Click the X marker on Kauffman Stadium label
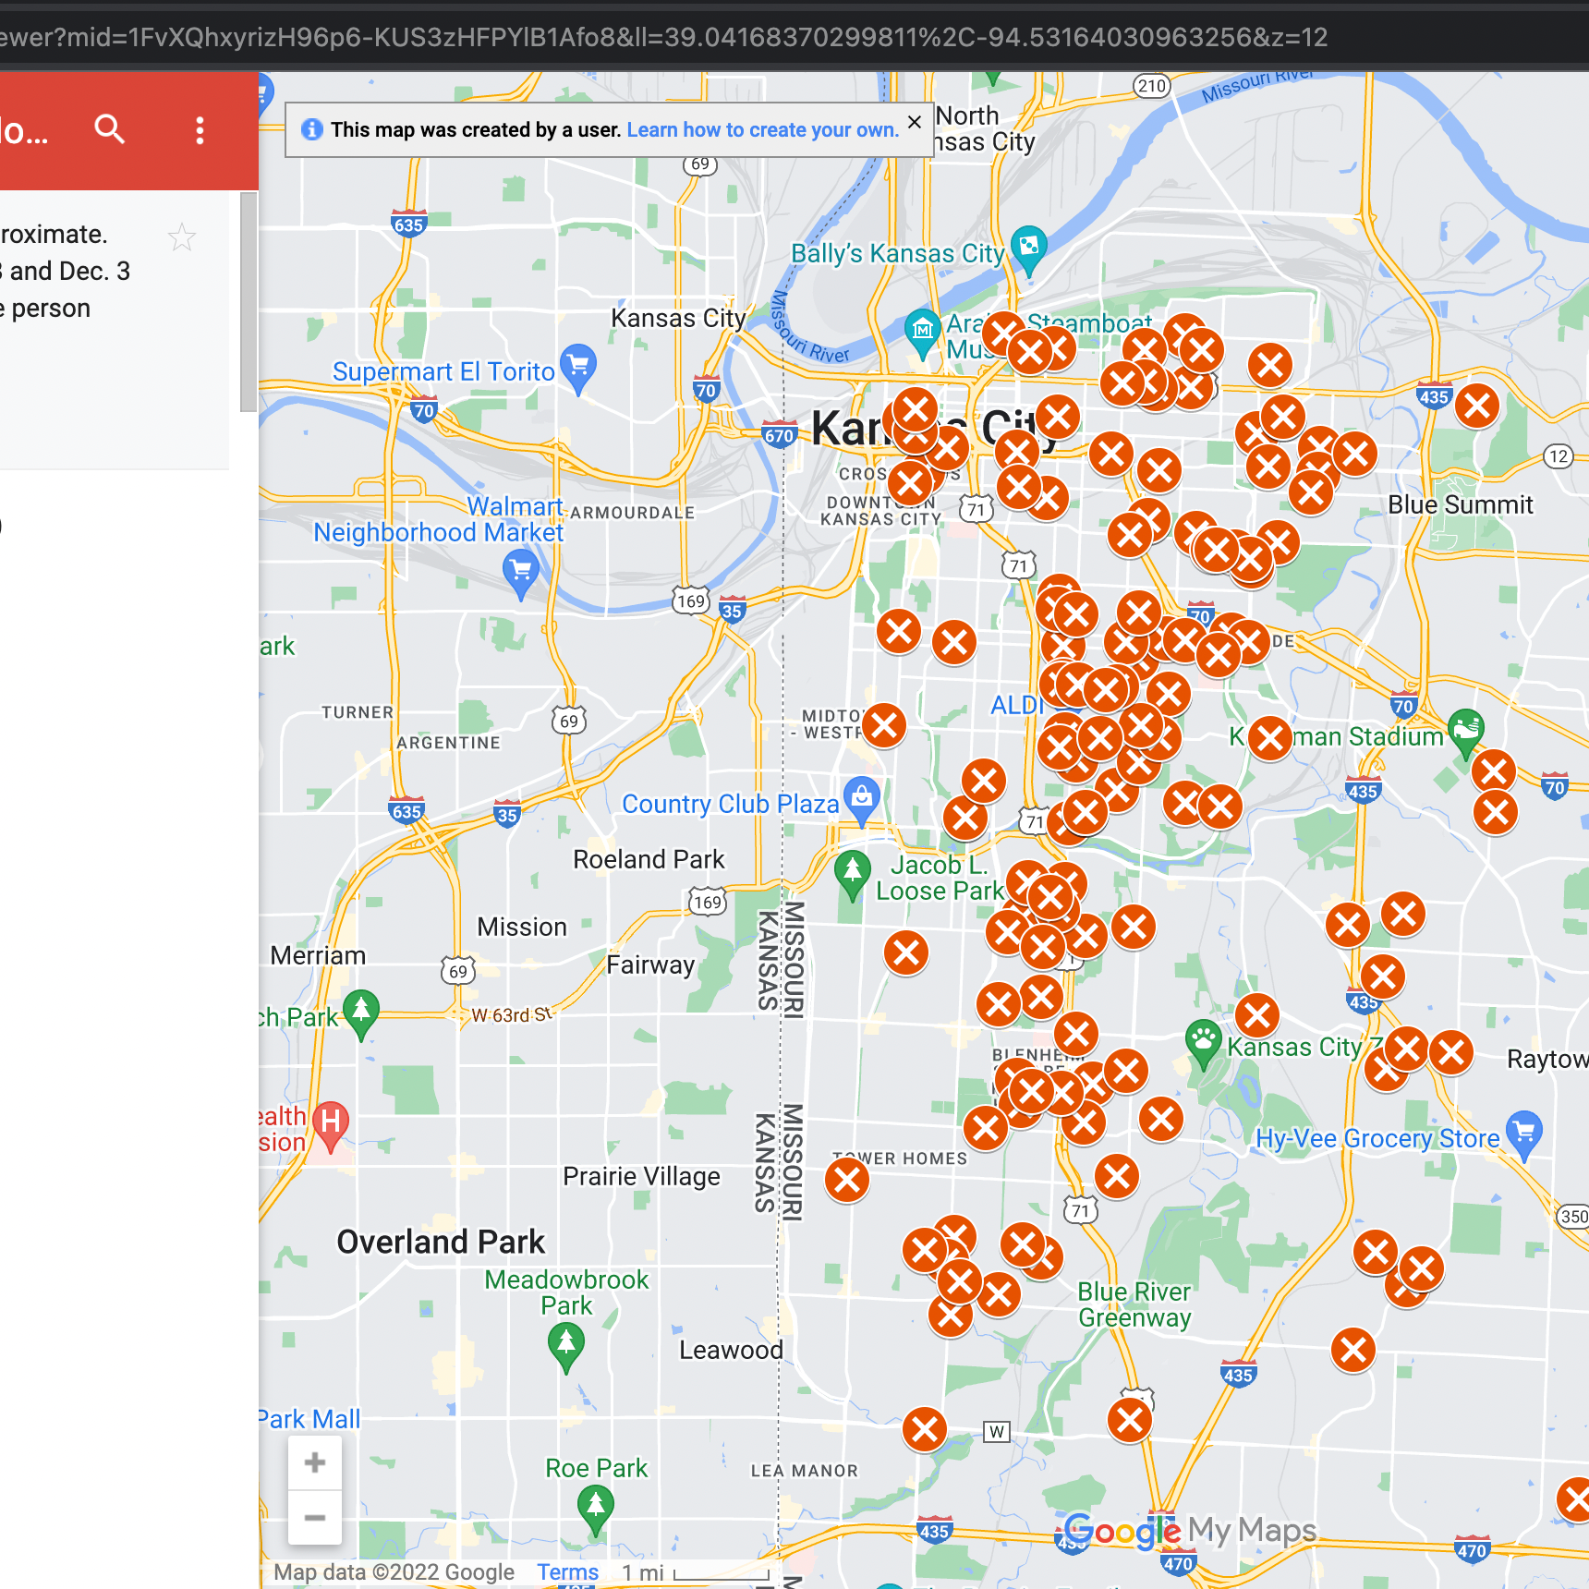This screenshot has width=1589, height=1589. (x=1270, y=738)
